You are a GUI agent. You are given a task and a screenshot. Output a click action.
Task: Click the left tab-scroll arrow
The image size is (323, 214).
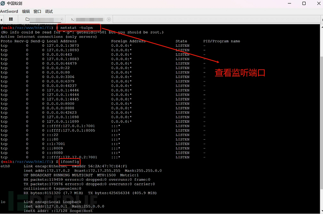(1, 20)
